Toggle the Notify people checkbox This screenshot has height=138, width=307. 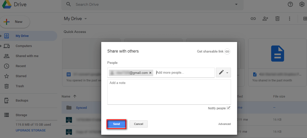(228, 108)
